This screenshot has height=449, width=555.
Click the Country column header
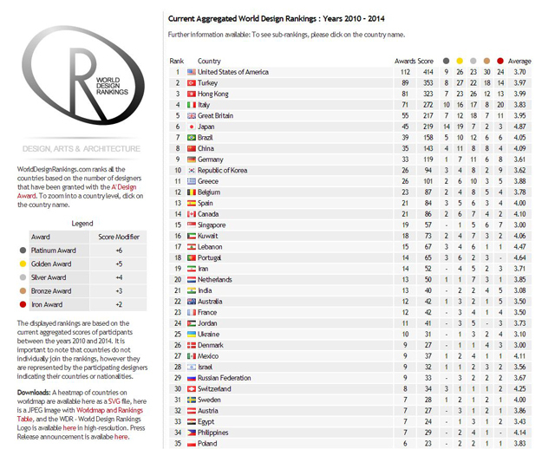[x=209, y=62]
